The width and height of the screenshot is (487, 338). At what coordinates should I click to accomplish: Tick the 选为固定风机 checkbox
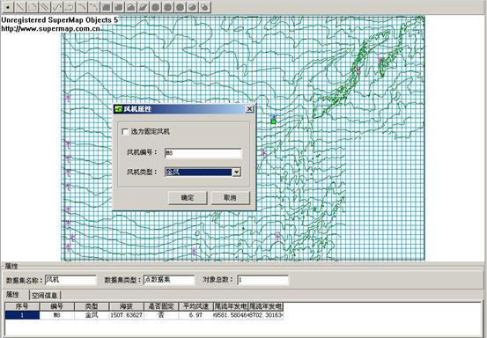pos(125,132)
